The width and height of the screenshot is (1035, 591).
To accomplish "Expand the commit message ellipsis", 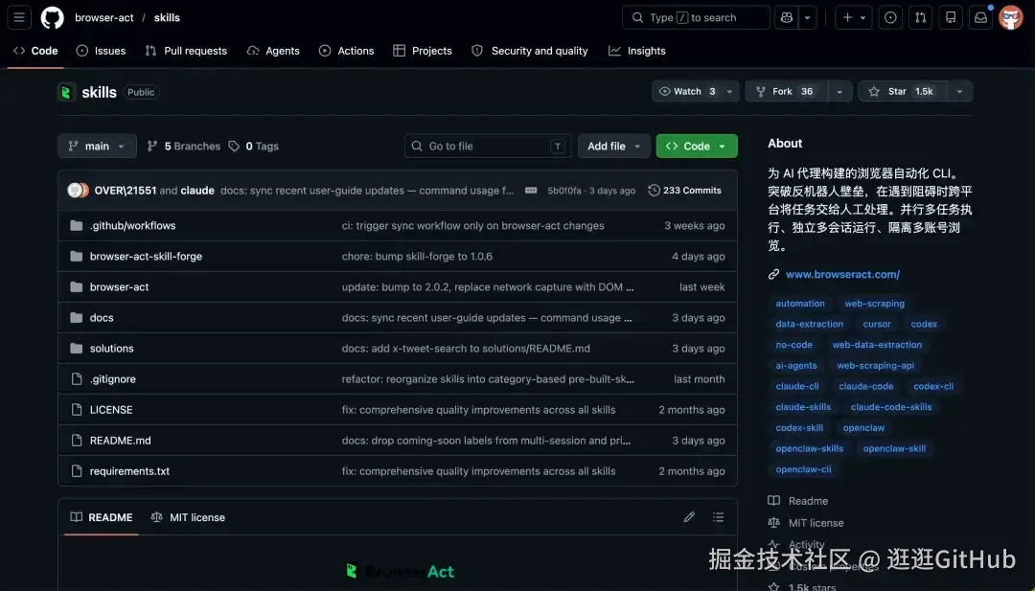I will [x=531, y=191].
